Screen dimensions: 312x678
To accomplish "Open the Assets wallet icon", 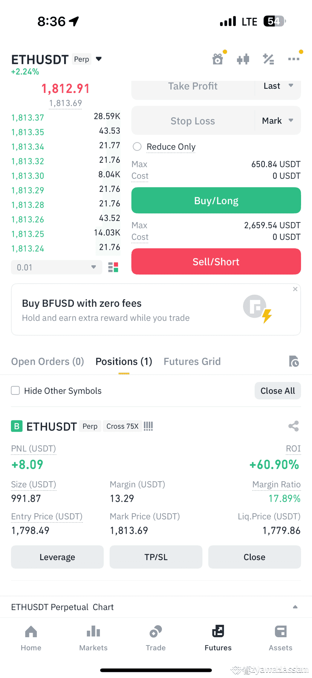I will pos(281,632).
